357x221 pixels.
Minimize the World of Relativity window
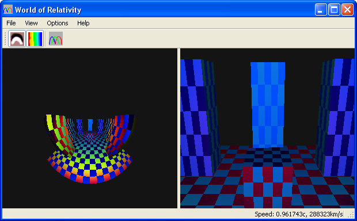coord(321,10)
